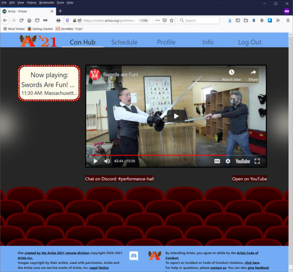293x272 pixels.
Task: Close the Arisia - Virtual tab
Action: pos(52,11)
